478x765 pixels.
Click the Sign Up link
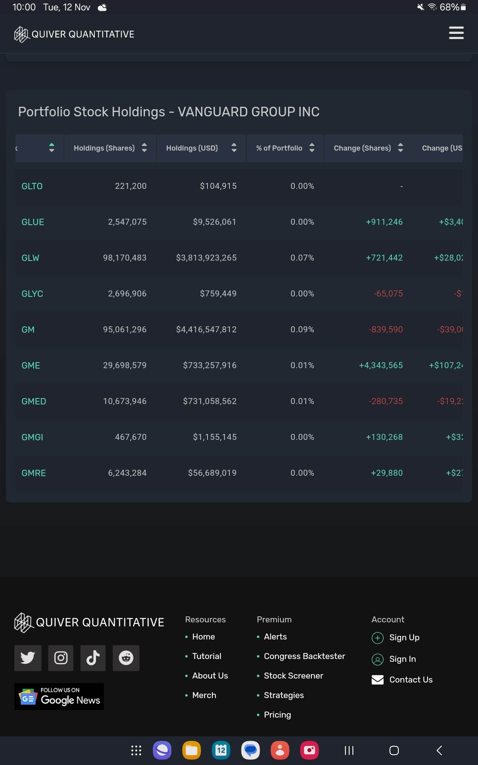tap(404, 637)
